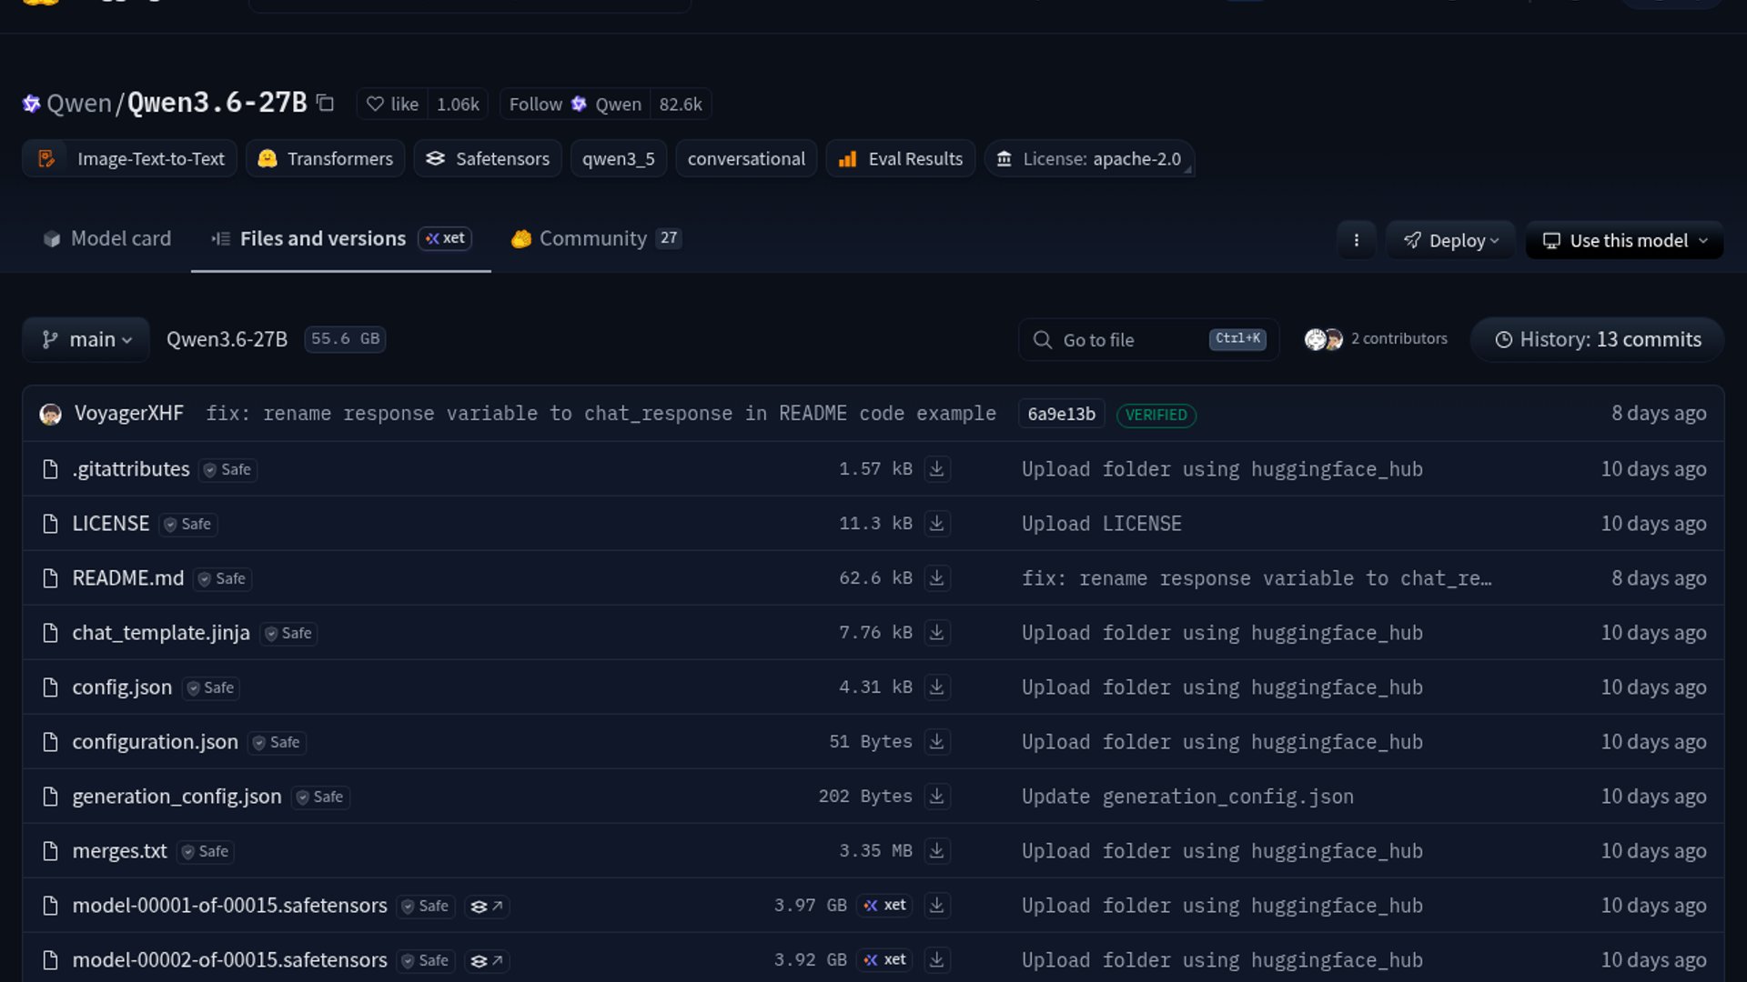Image resolution: width=1747 pixels, height=982 pixels.
Task: Click Safe badge on merges.txt
Action: pyautogui.click(x=205, y=852)
